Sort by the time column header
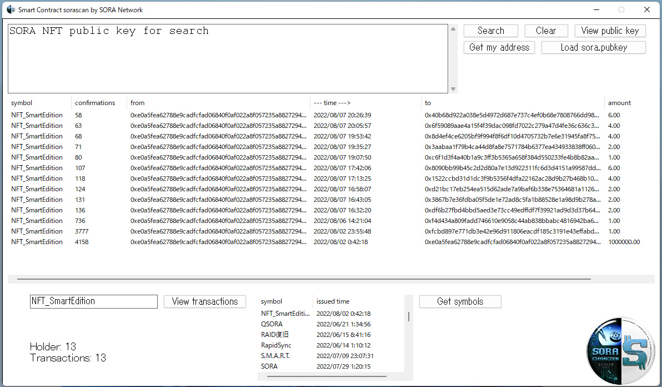 click(365, 103)
